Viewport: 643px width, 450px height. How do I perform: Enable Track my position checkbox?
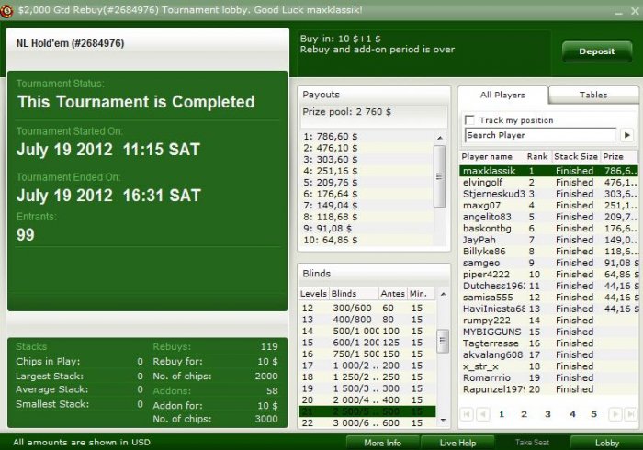pos(469,120)
